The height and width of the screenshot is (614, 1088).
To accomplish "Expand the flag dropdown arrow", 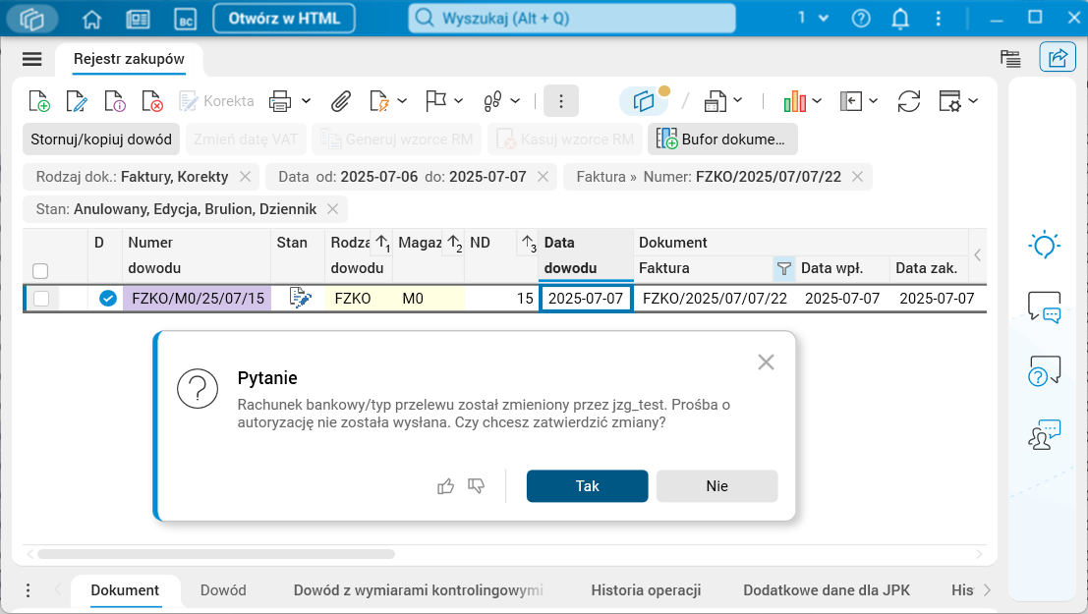I will click(x=459, y=101).
